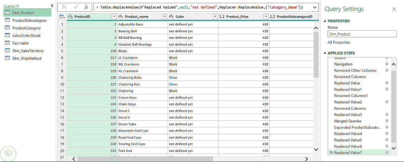Collapse the APPLIED STEPS section

point(325,53)
